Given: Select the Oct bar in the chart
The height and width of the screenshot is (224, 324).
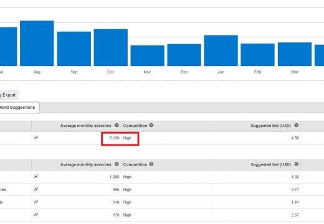Looking at the screenshot, I should point(111,47).
